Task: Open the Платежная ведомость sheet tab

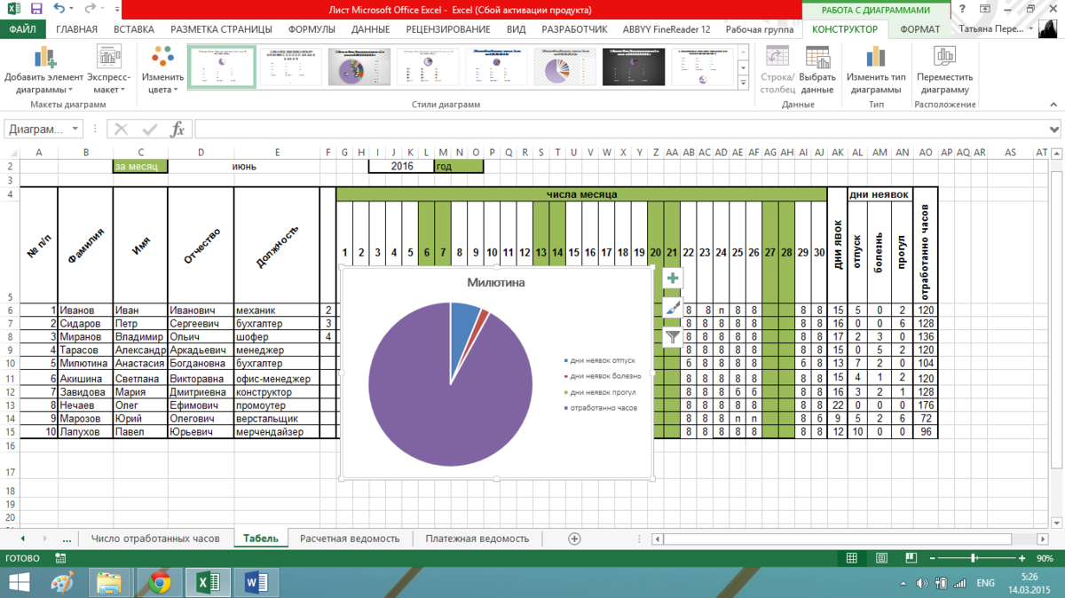Action: coord(477,539)
